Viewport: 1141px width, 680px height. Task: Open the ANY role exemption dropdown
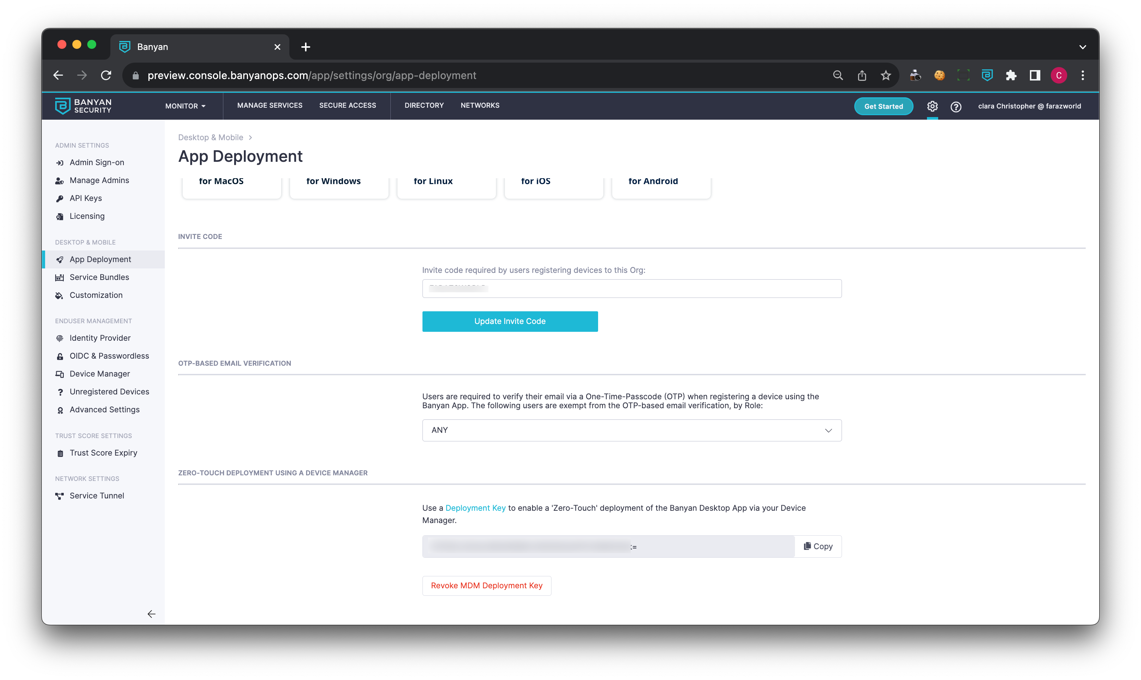[x=631, y=430]
